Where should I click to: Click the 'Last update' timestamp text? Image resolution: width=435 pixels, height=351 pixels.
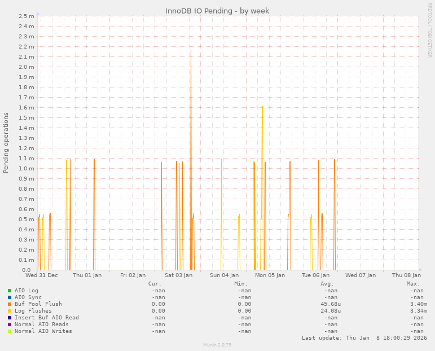pos(364,338)
